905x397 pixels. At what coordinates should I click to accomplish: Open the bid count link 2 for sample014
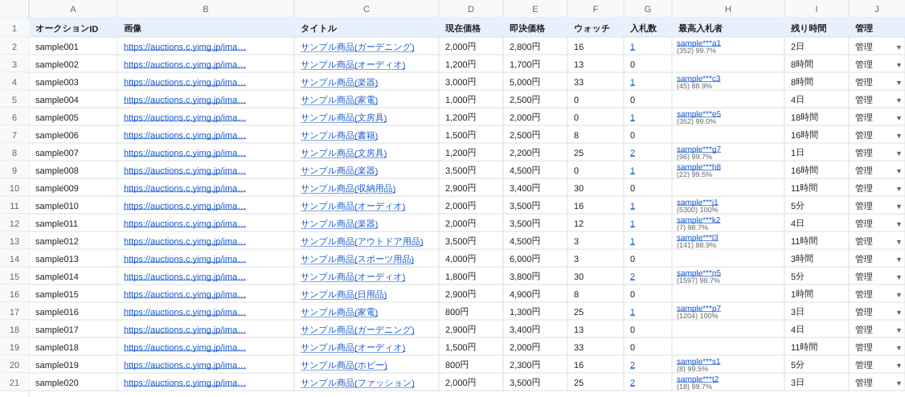click(633, 276)
